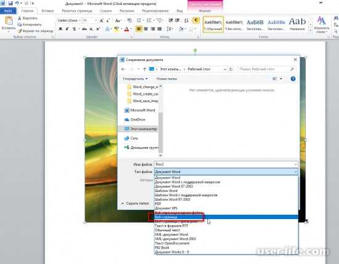Screen dimensions: 339x264
Task: Click the Save icon in quick access toolbar
Action: 10,3
